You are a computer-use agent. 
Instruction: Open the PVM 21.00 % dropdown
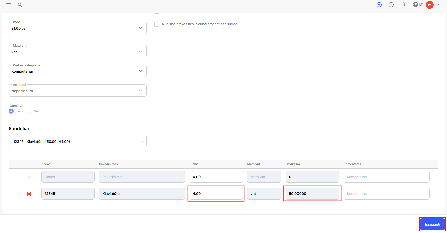(x=78, y=28)
